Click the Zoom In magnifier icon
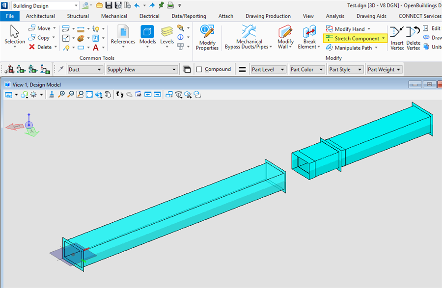Screen dimensions: 442x288 (61, 94)
